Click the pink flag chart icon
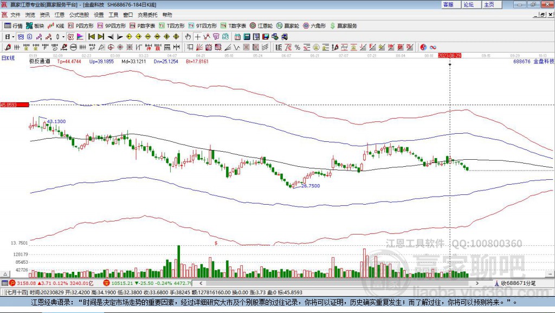 tap(80, 37)
